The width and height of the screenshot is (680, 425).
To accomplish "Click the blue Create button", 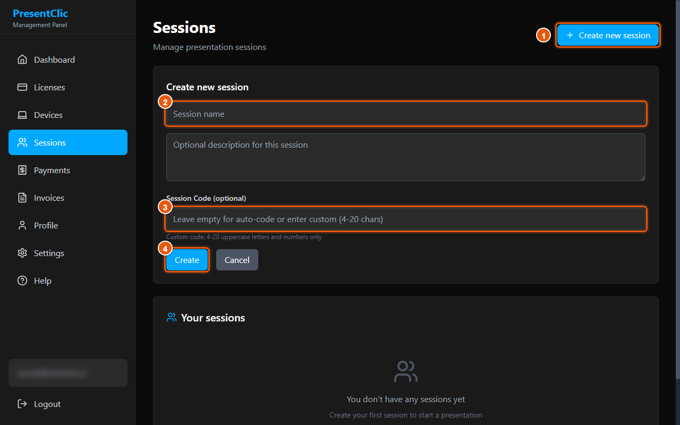I will (187, 260).
